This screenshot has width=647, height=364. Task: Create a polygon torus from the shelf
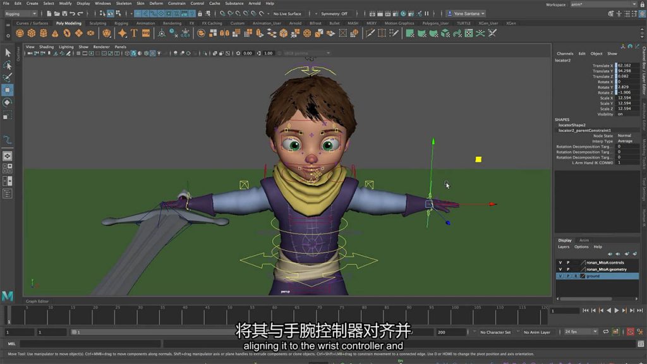tap(67, 33)
